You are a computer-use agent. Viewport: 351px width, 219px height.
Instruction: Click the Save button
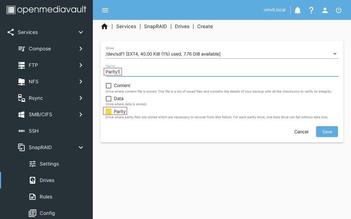[327, 132]
